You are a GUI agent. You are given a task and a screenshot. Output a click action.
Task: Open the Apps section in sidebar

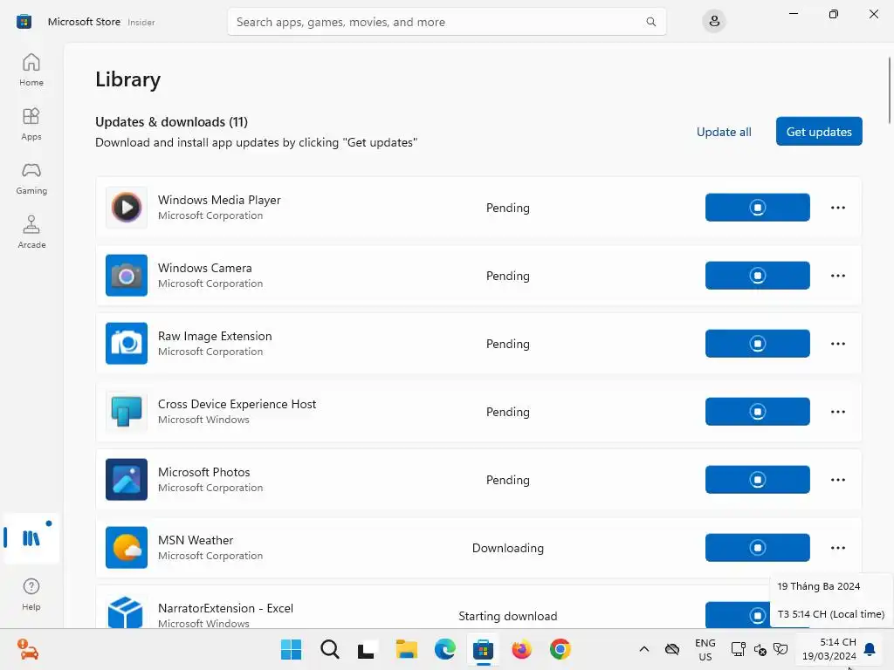click(31, 124)
